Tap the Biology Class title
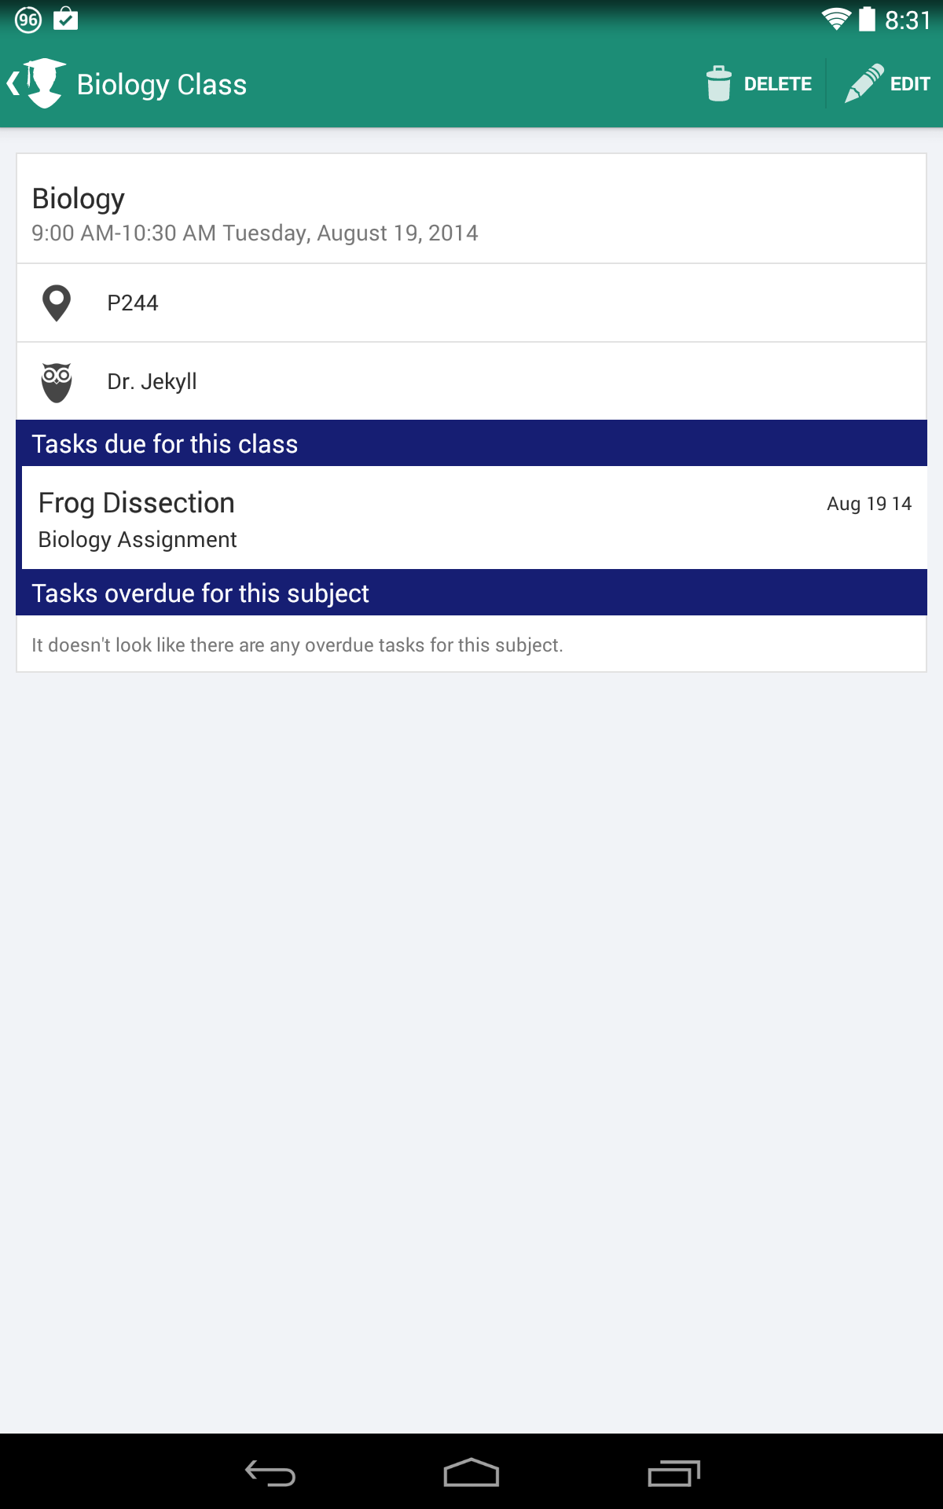The height and width of the screenshot is (1509, 943). click(x=162, y=85)
